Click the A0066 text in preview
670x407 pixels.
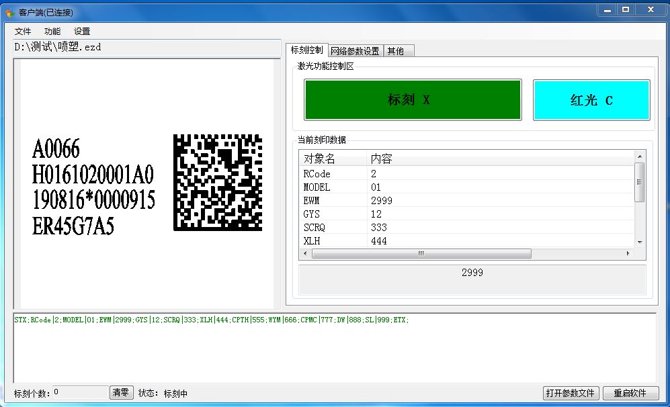pos(56,148)
